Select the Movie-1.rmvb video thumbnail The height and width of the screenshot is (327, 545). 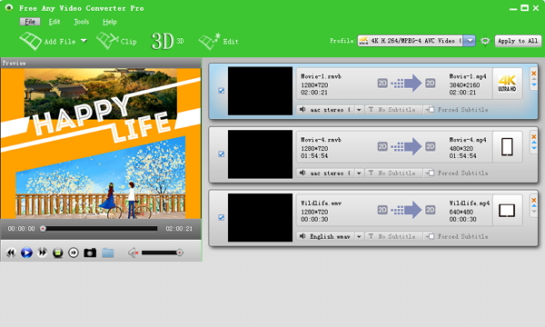pyautogui.click(x=260, y=91)
